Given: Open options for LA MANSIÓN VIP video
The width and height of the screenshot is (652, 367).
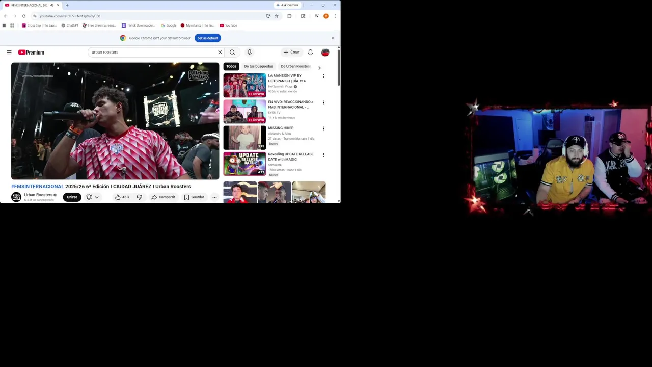Looking at the screenshot, I should tap(323, 76).
